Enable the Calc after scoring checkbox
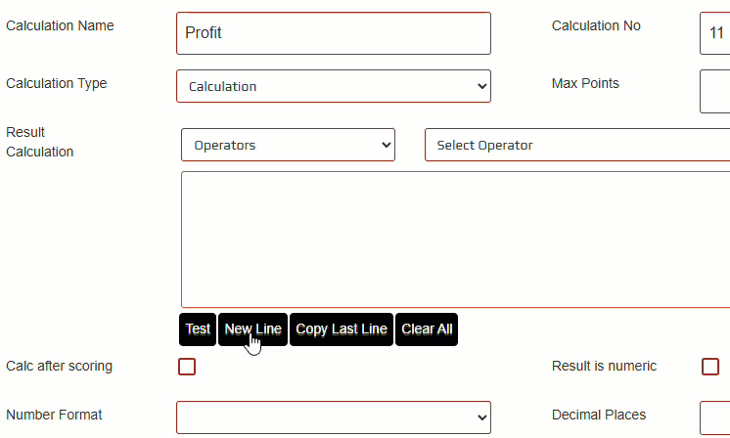 (187, 367)
